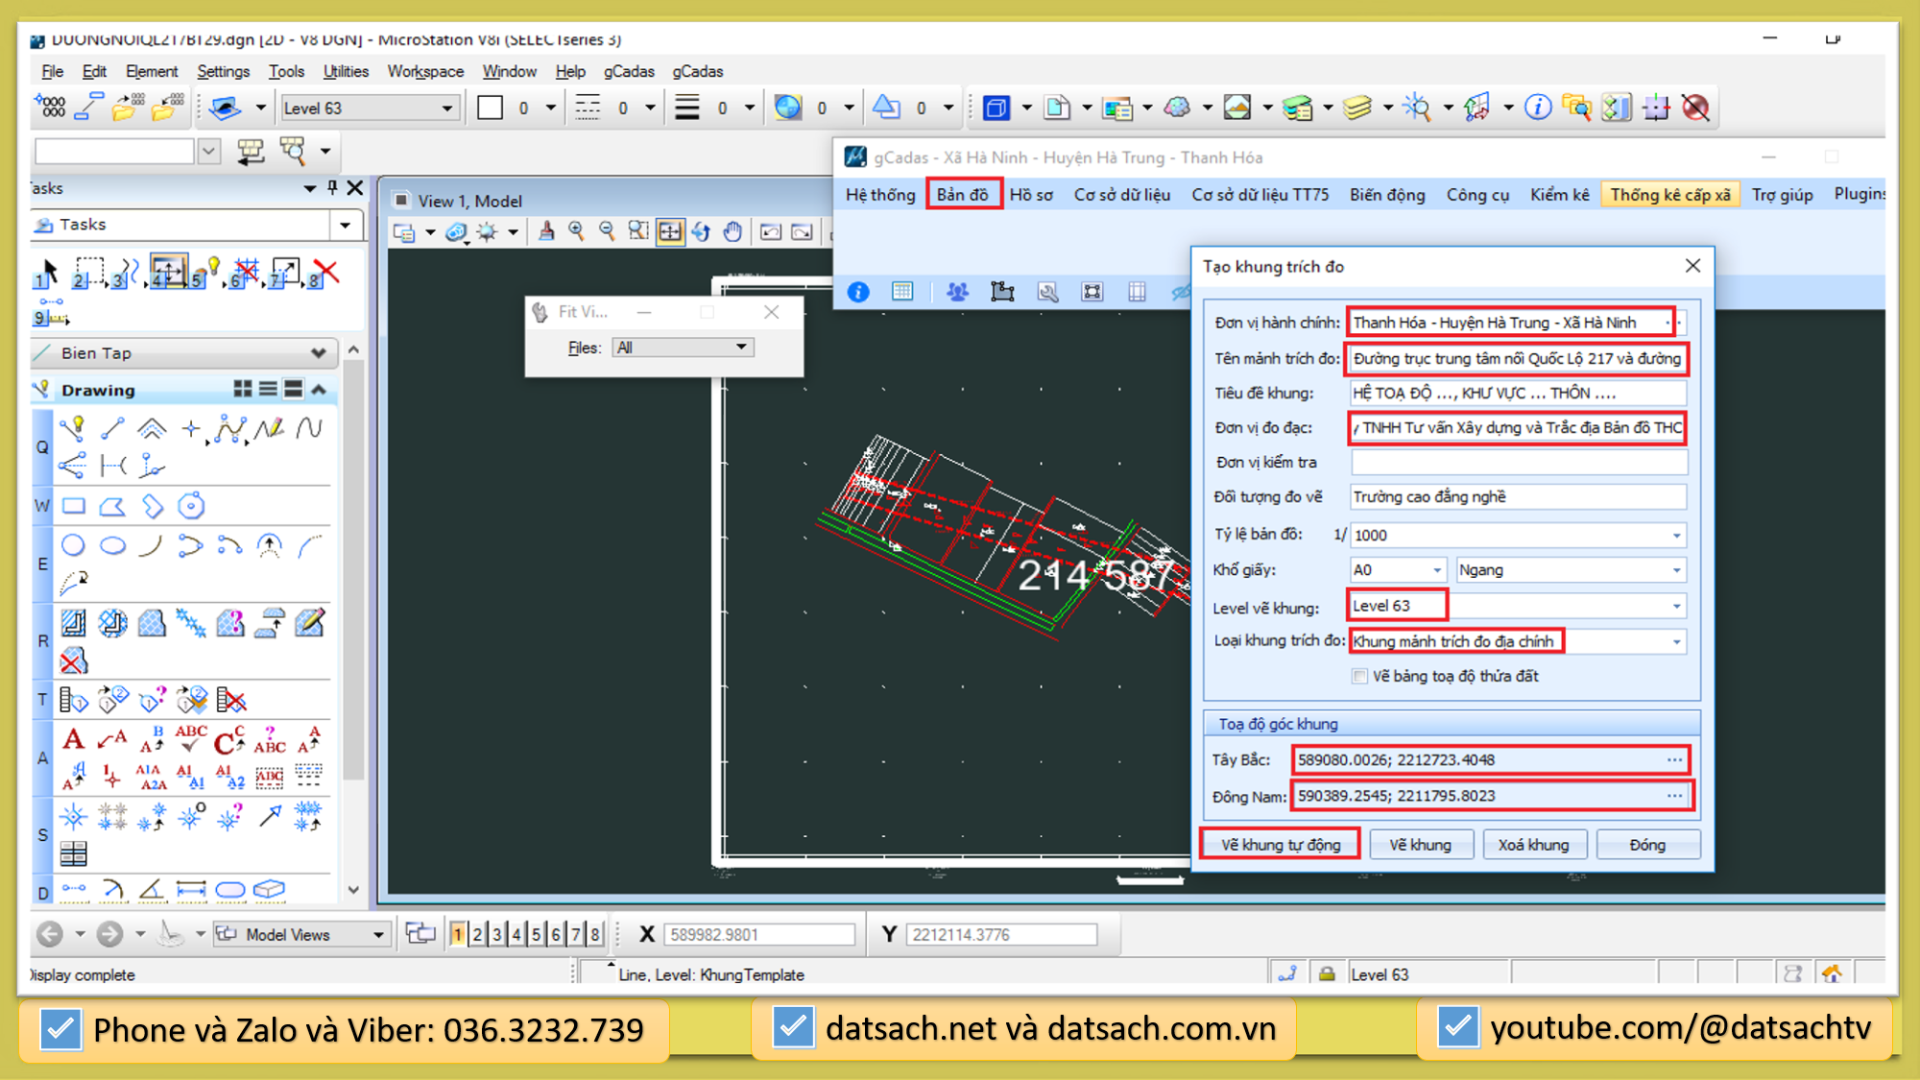Click the Xoá khung button
This screenshot has width=1920, height=1080.
pyautogui.click(x=1533, y=845)
